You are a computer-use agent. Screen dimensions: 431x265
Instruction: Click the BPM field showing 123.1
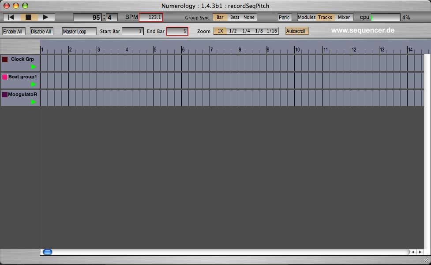[x=151, y=17]
